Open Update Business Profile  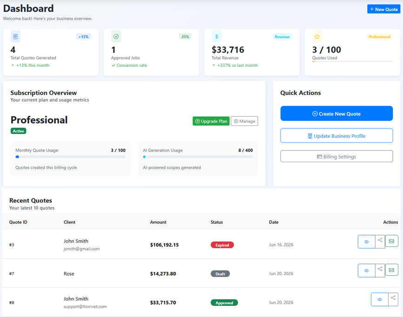pos(337,136)
